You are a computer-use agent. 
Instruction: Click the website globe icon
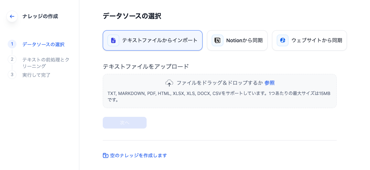pos(283,40)
